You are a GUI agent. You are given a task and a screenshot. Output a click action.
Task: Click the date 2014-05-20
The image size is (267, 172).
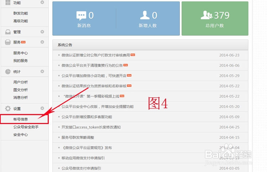(x=229, y=107)
